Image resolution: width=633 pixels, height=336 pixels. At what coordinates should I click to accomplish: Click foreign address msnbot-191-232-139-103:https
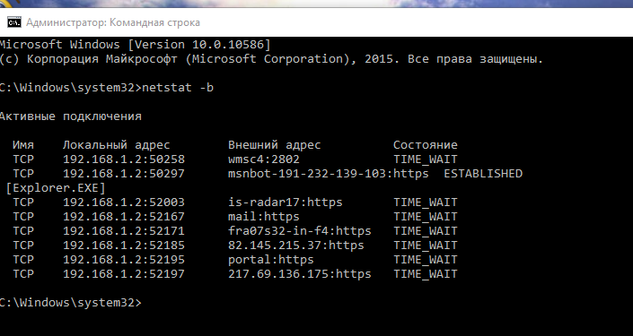(329, 174)
